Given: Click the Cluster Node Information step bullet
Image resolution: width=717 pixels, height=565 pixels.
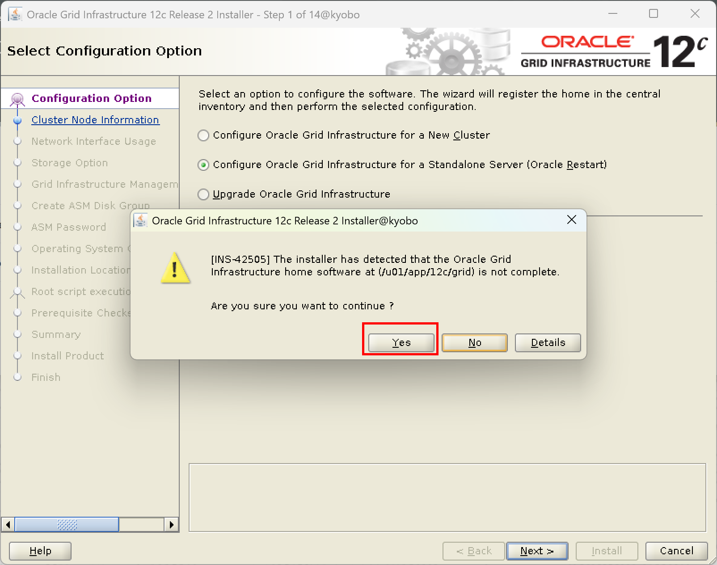Looking at the screenshot, I should tap(17, 120).
